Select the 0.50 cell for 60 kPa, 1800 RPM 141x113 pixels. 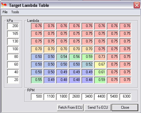62,65
